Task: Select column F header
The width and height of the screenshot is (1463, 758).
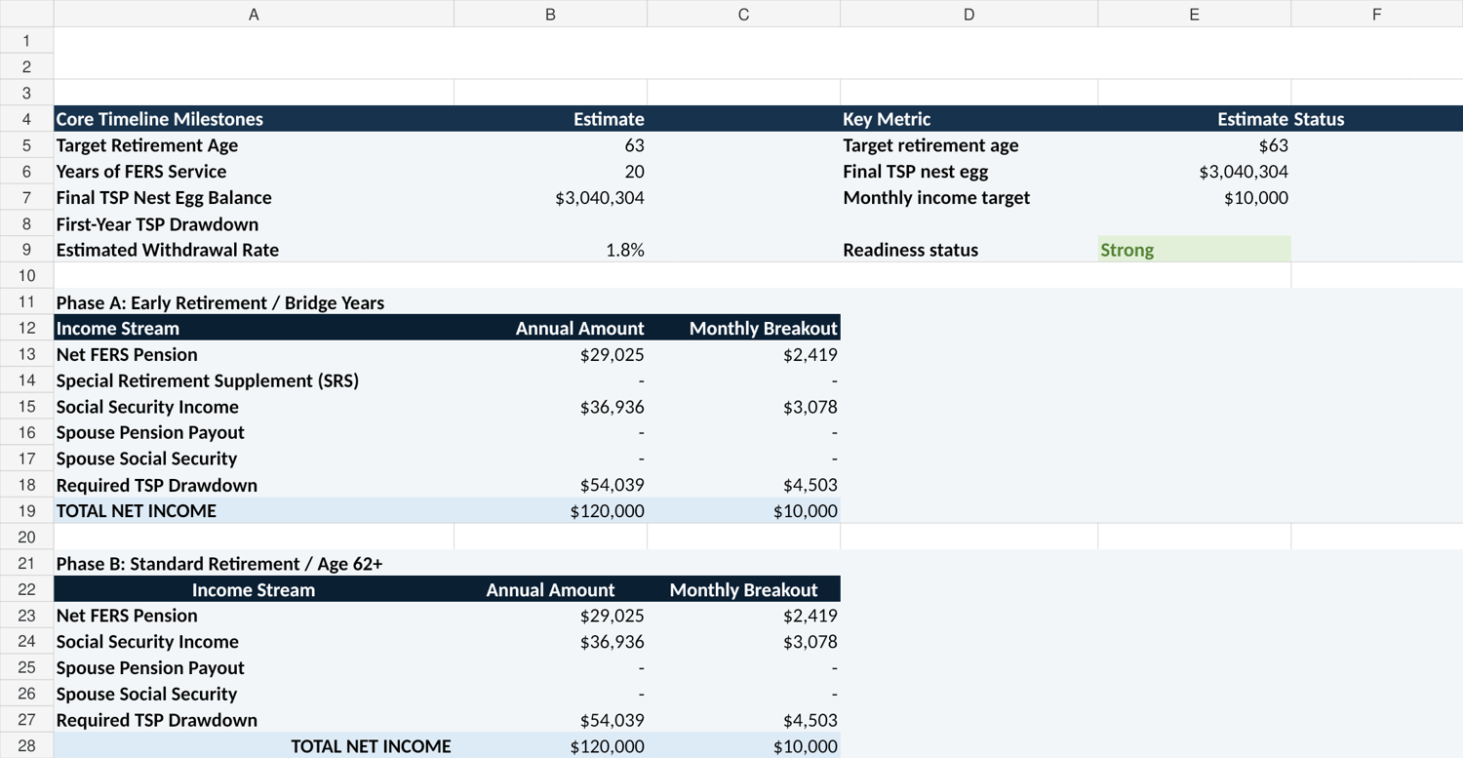Action: tap(1376, 14)
